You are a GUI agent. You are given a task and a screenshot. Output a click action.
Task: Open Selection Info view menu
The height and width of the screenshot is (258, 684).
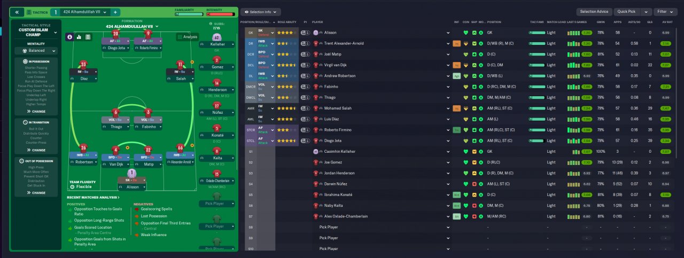tap(261, 12)
